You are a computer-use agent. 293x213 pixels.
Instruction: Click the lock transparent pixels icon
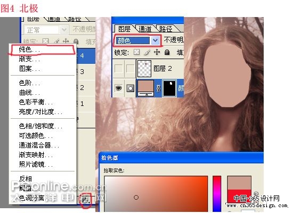tap(136, 52)
